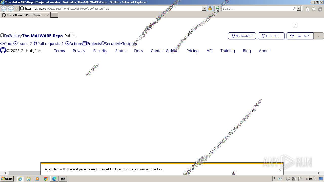
Task: Open The-MALWARE-Repo repository link
Action: pyautogui.click(x=43, y=36)
